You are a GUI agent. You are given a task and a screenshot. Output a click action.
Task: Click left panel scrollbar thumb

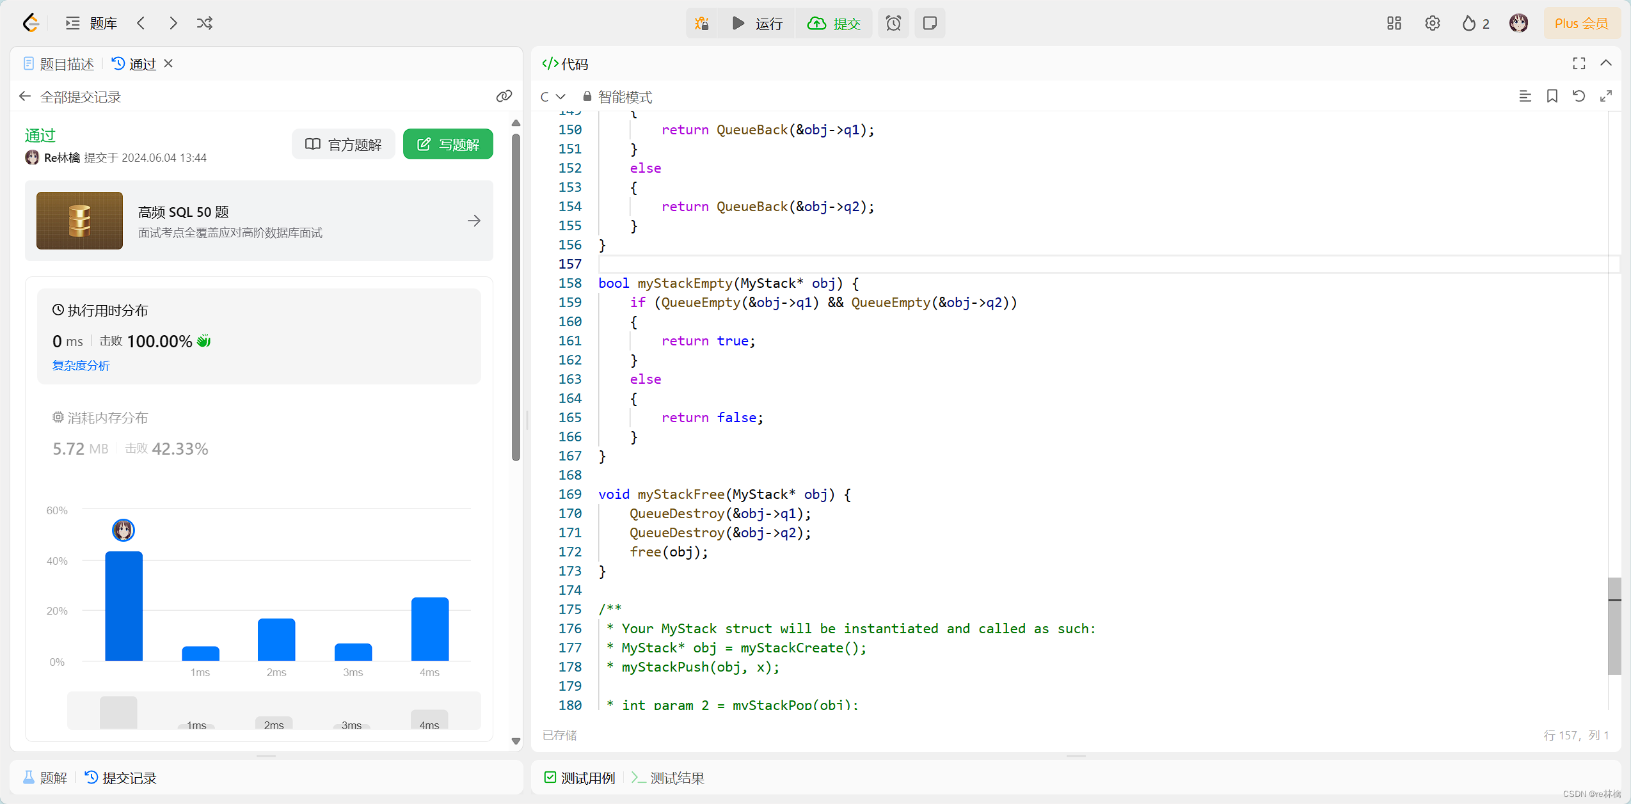pyautogui.click(x=516, y=297)
